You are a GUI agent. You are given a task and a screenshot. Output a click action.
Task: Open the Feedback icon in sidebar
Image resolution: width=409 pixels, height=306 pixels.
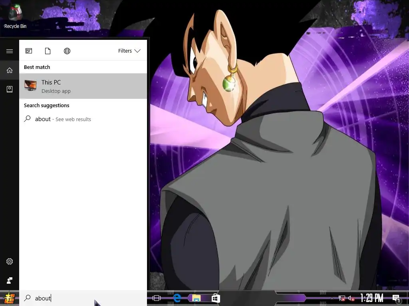[10, 280]
